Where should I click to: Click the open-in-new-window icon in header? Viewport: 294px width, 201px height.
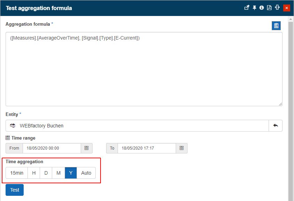point(247,8)
